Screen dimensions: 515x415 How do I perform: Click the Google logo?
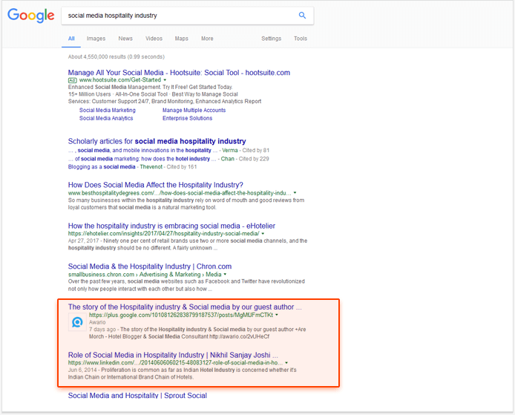[31, 16]
